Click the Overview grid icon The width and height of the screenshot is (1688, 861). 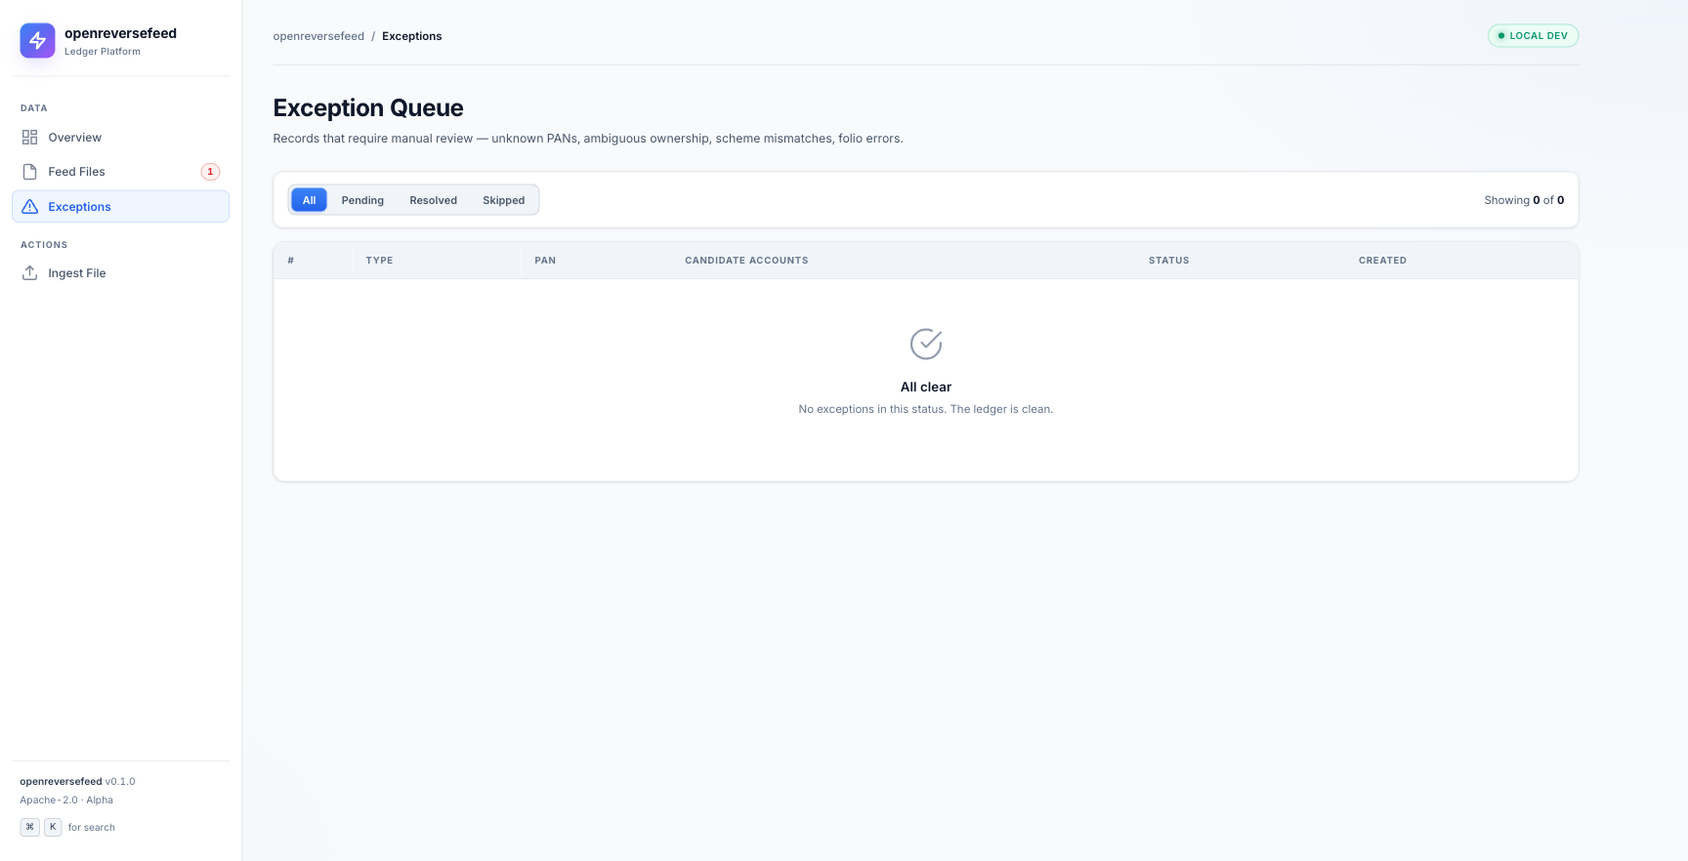30,138
